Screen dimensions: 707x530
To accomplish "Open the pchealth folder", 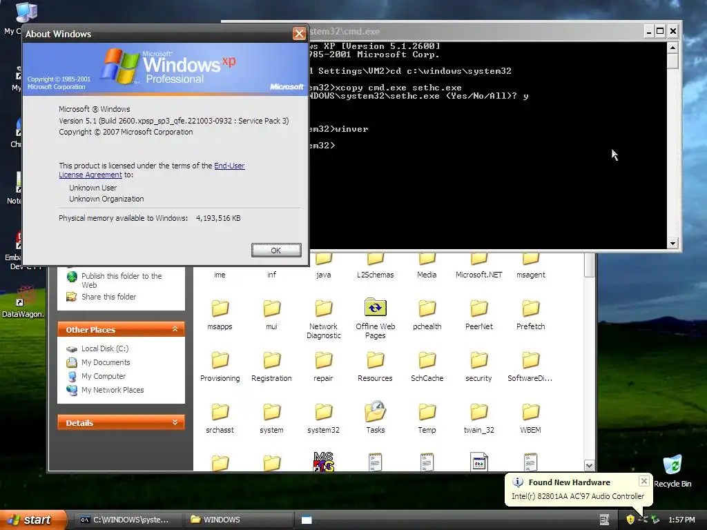I will 427,315.
